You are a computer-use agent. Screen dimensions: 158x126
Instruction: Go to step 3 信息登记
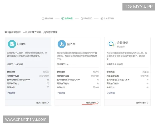(x=87, y=18)
